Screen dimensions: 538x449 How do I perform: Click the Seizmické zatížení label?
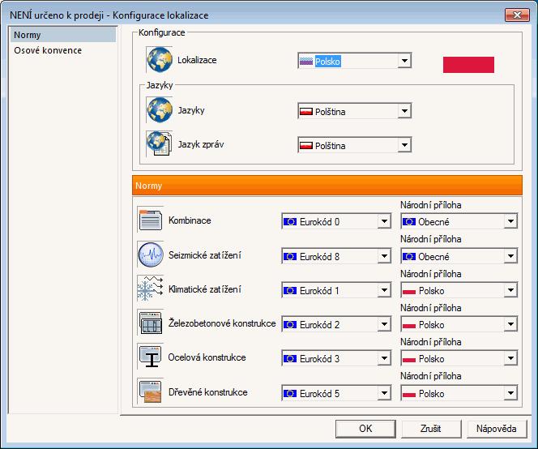pos(204,255)
